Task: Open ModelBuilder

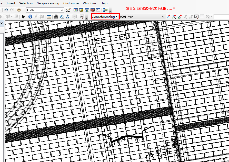Action: (105, 10)
